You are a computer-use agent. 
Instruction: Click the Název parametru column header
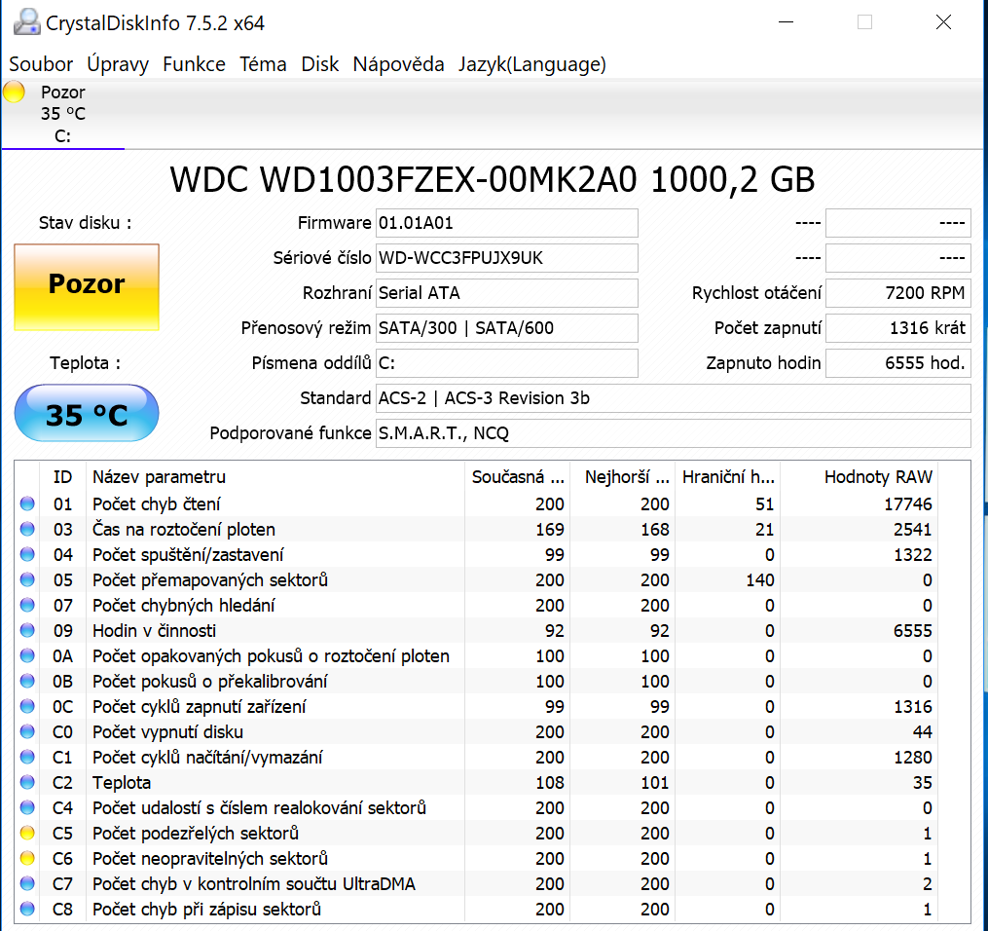click(275, 477)
